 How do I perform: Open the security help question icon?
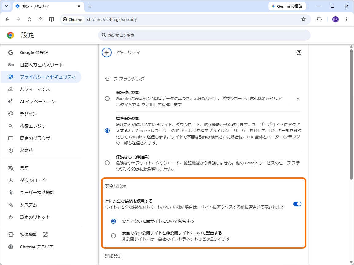coord(299,52)
